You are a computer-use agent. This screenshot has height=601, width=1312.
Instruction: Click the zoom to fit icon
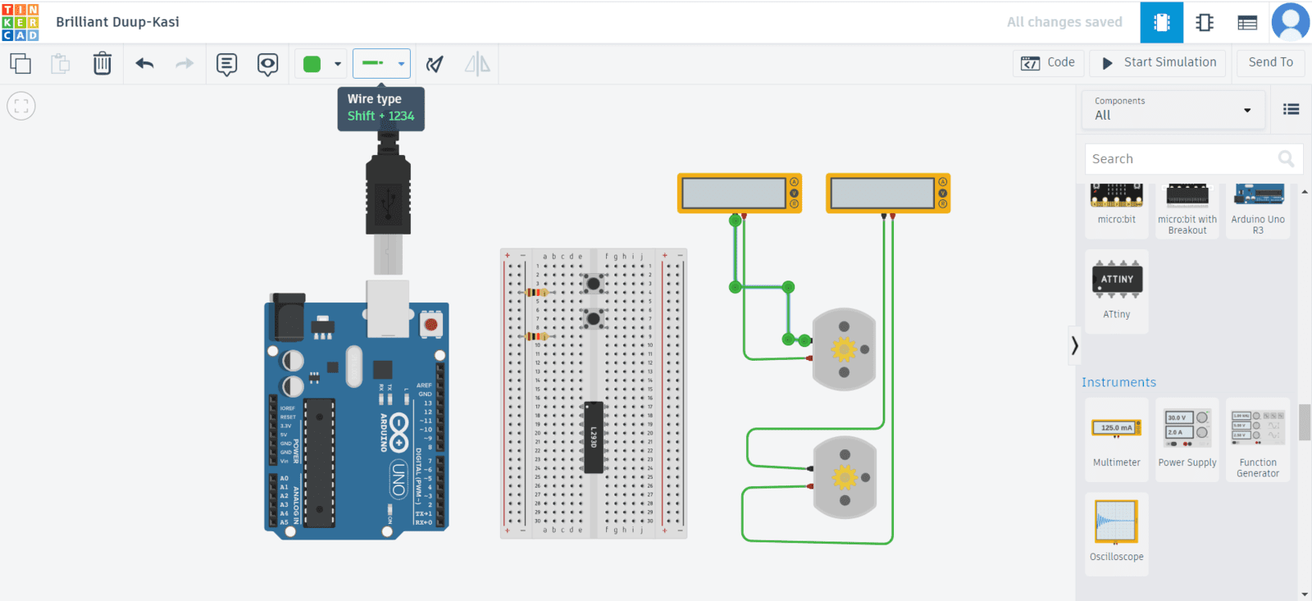(21, 106)
